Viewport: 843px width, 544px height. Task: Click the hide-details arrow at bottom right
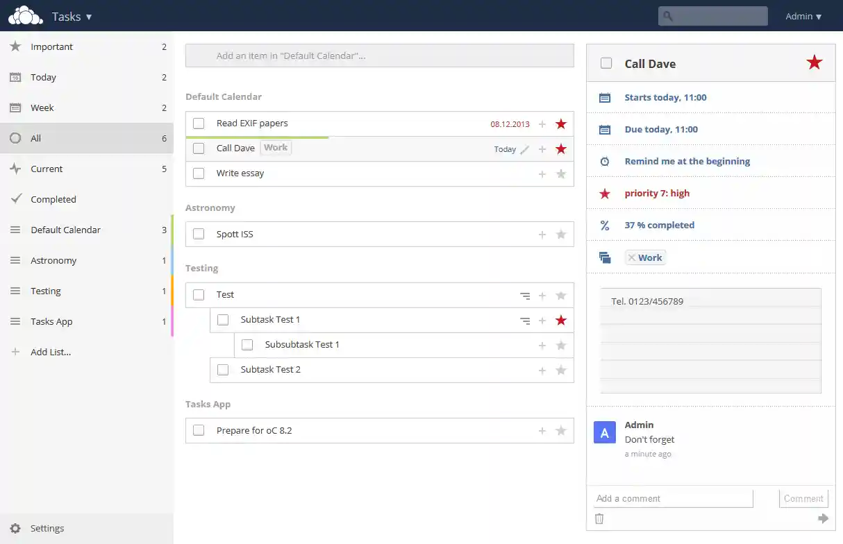pos(824,518)
